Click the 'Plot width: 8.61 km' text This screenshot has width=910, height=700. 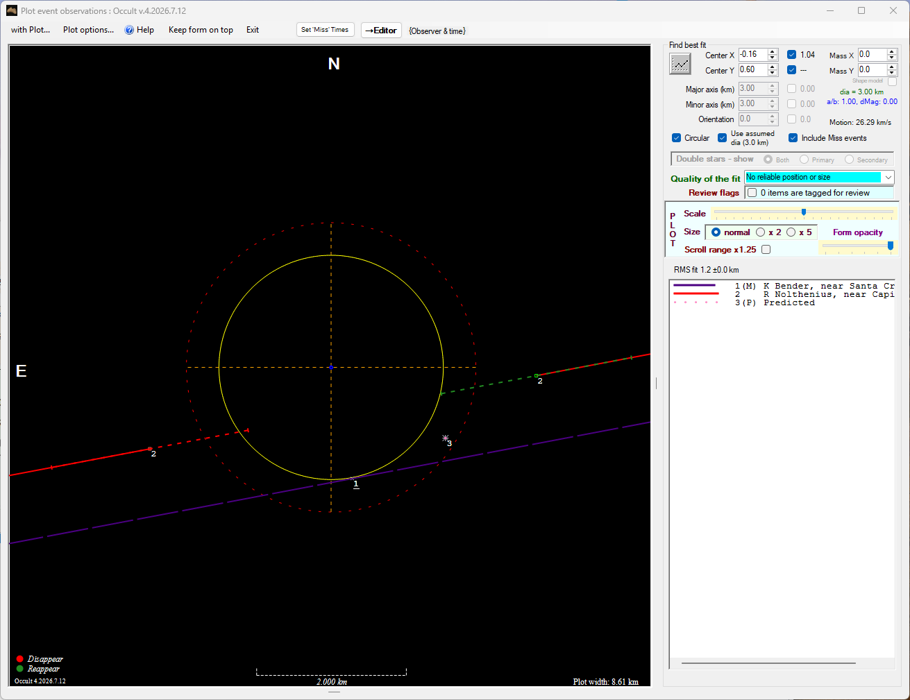pos(605,682)
